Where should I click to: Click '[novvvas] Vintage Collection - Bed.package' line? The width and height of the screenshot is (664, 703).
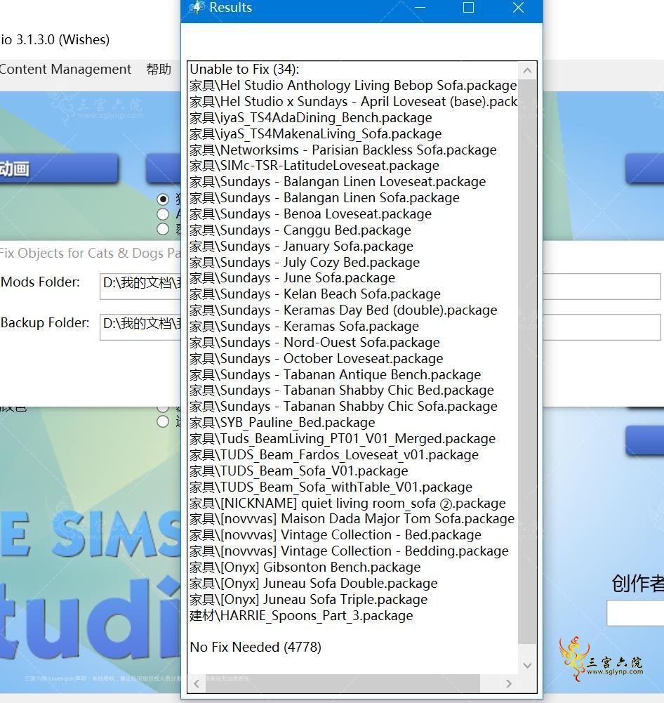[x=335, y=535]
